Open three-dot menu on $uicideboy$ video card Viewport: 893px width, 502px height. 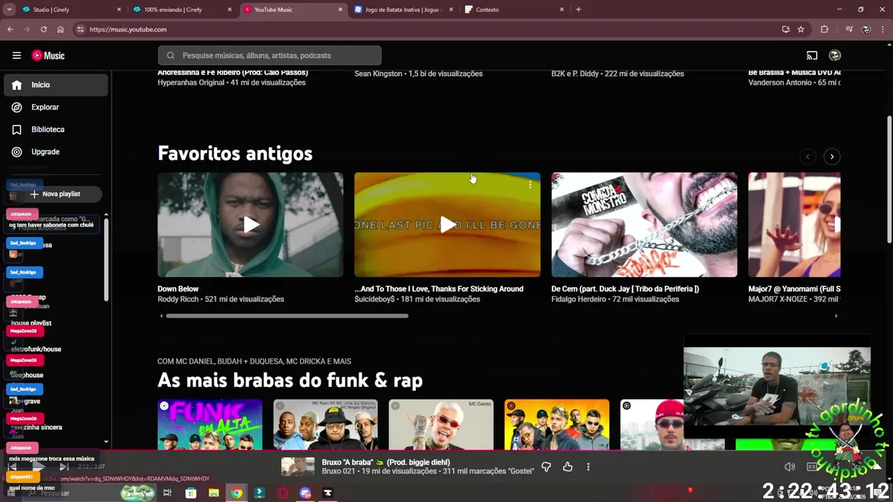530,185
